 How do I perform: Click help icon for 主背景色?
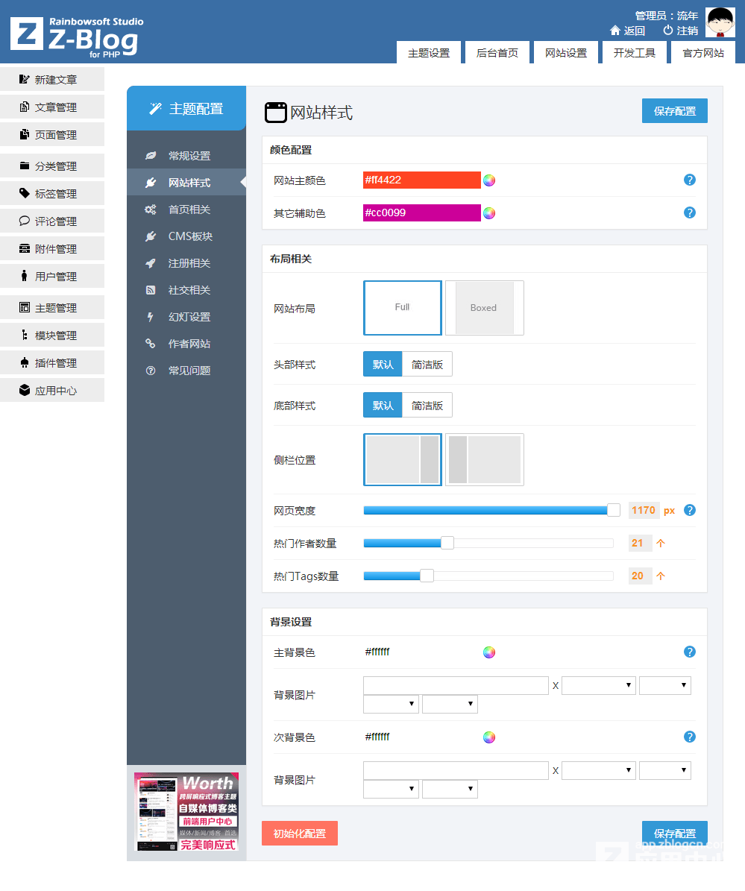click(690, 652)
